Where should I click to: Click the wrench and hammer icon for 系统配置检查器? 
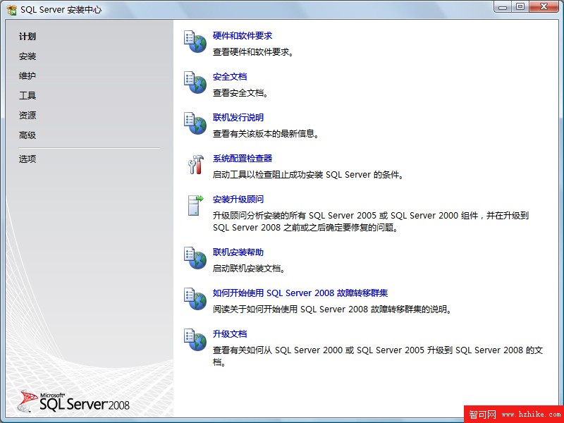196,165
